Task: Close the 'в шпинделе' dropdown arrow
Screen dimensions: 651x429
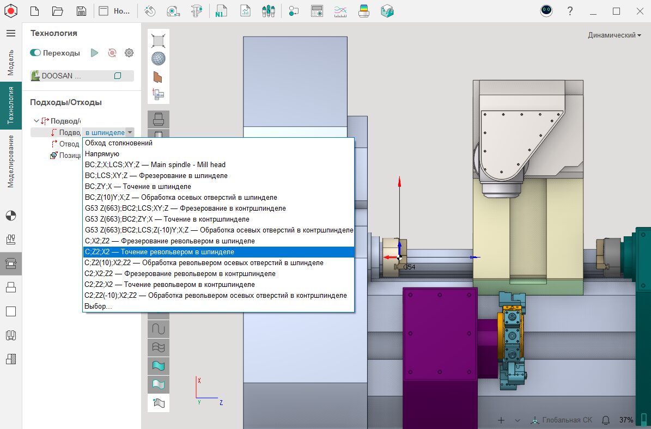Action: [129, 132]
